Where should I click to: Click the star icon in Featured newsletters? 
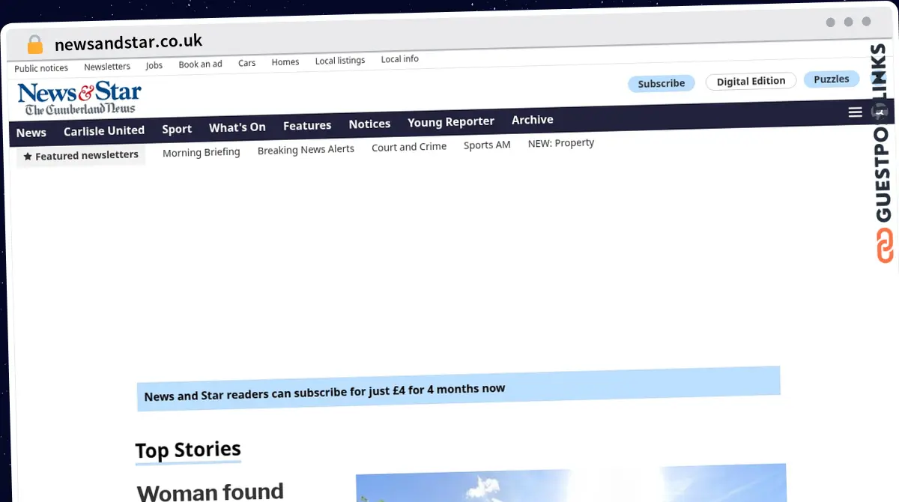(x=28, y=157)
